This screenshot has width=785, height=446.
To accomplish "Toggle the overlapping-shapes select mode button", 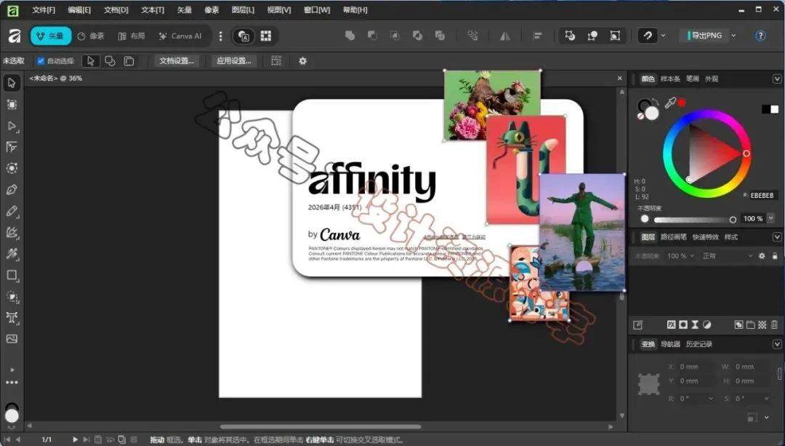I will [110, 60].
